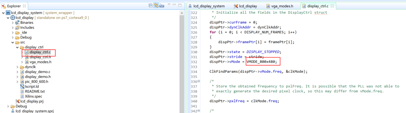Collapse the lcd_display_system project node

pos(3,13)
